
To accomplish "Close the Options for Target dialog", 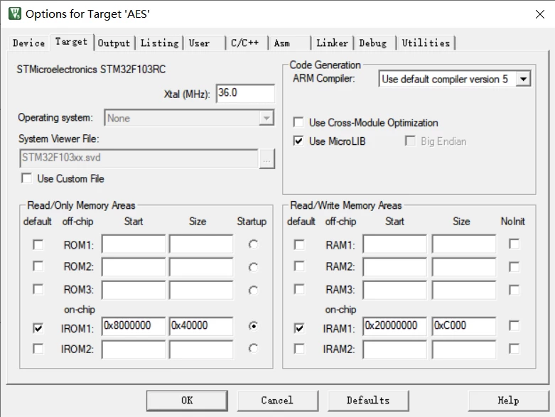I will (540, 14).
